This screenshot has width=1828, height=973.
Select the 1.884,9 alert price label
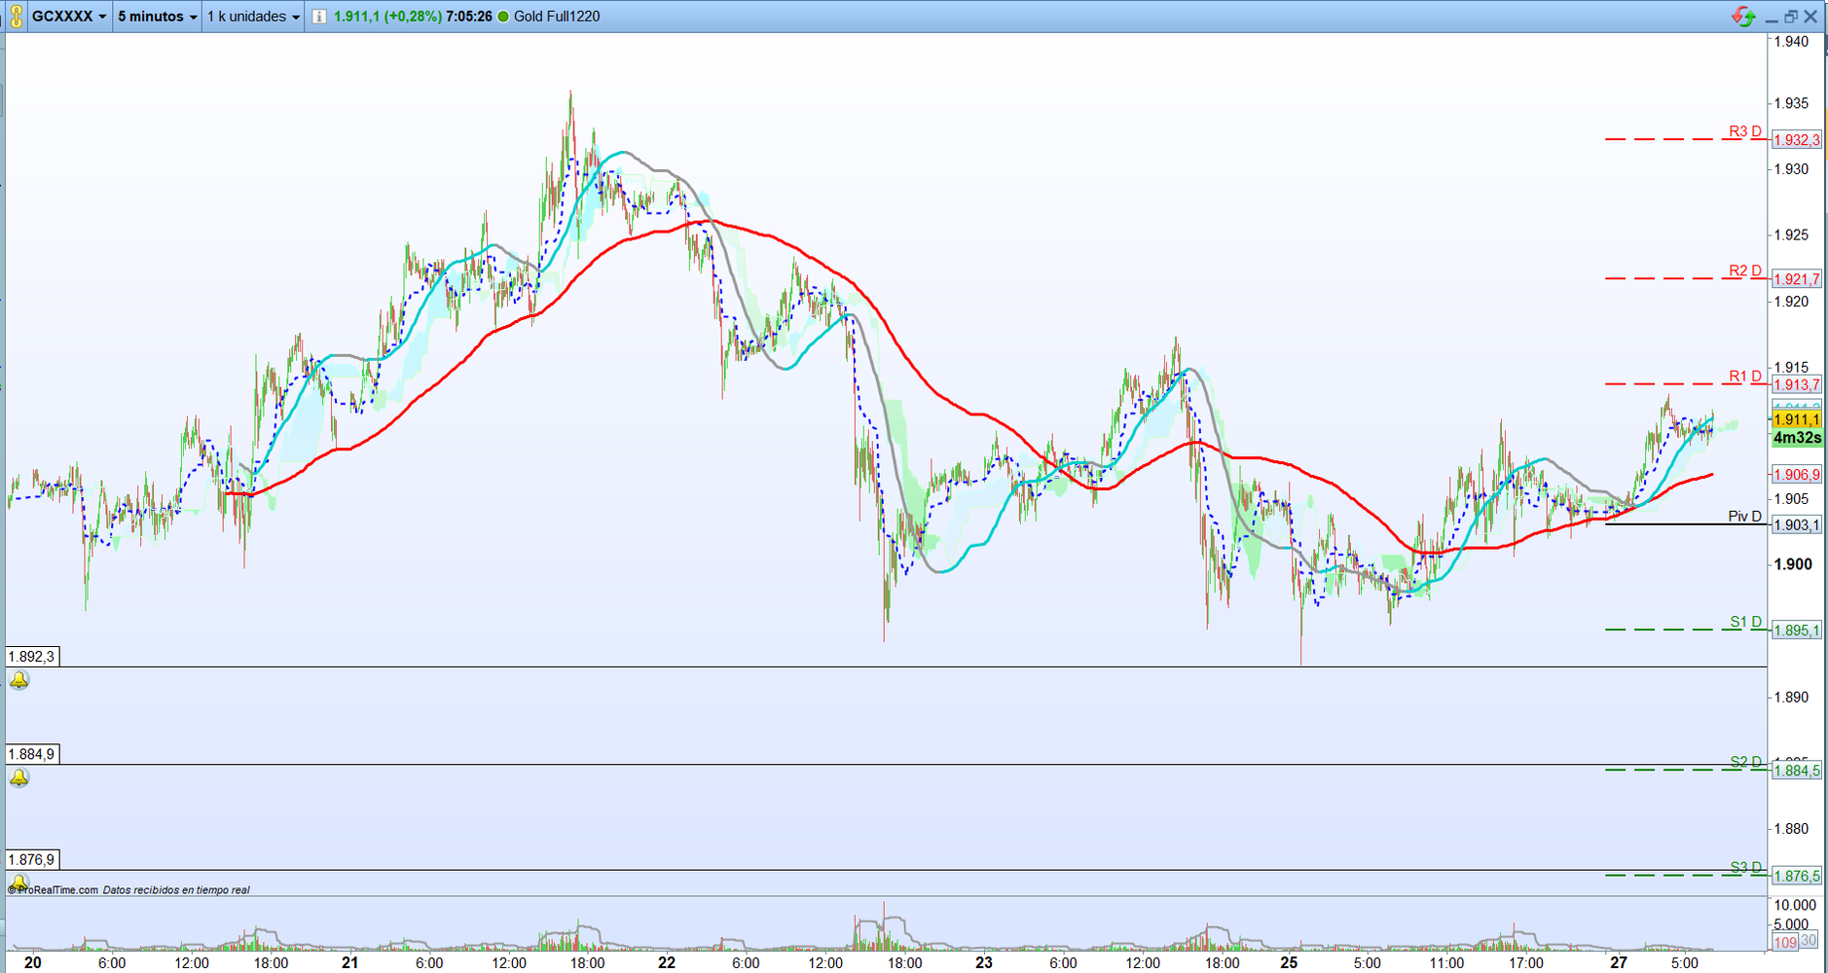(x=32, y=754)
